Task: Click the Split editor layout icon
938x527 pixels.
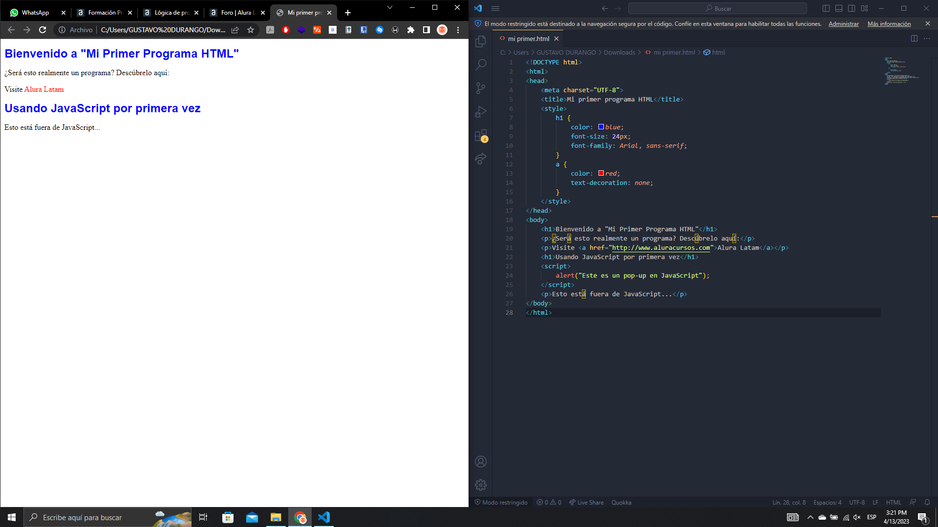Action: pos(914,38)
